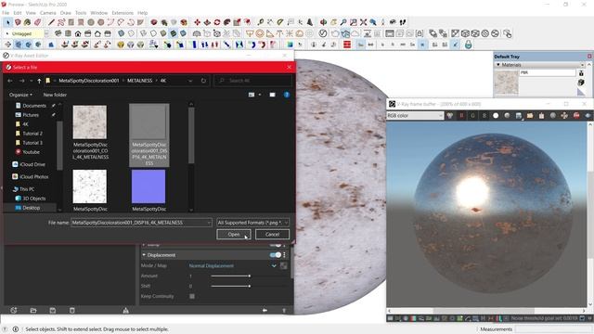Click the red channel R button in frame buffer
This screenshot has width=594, height=334.
point(461,115)
